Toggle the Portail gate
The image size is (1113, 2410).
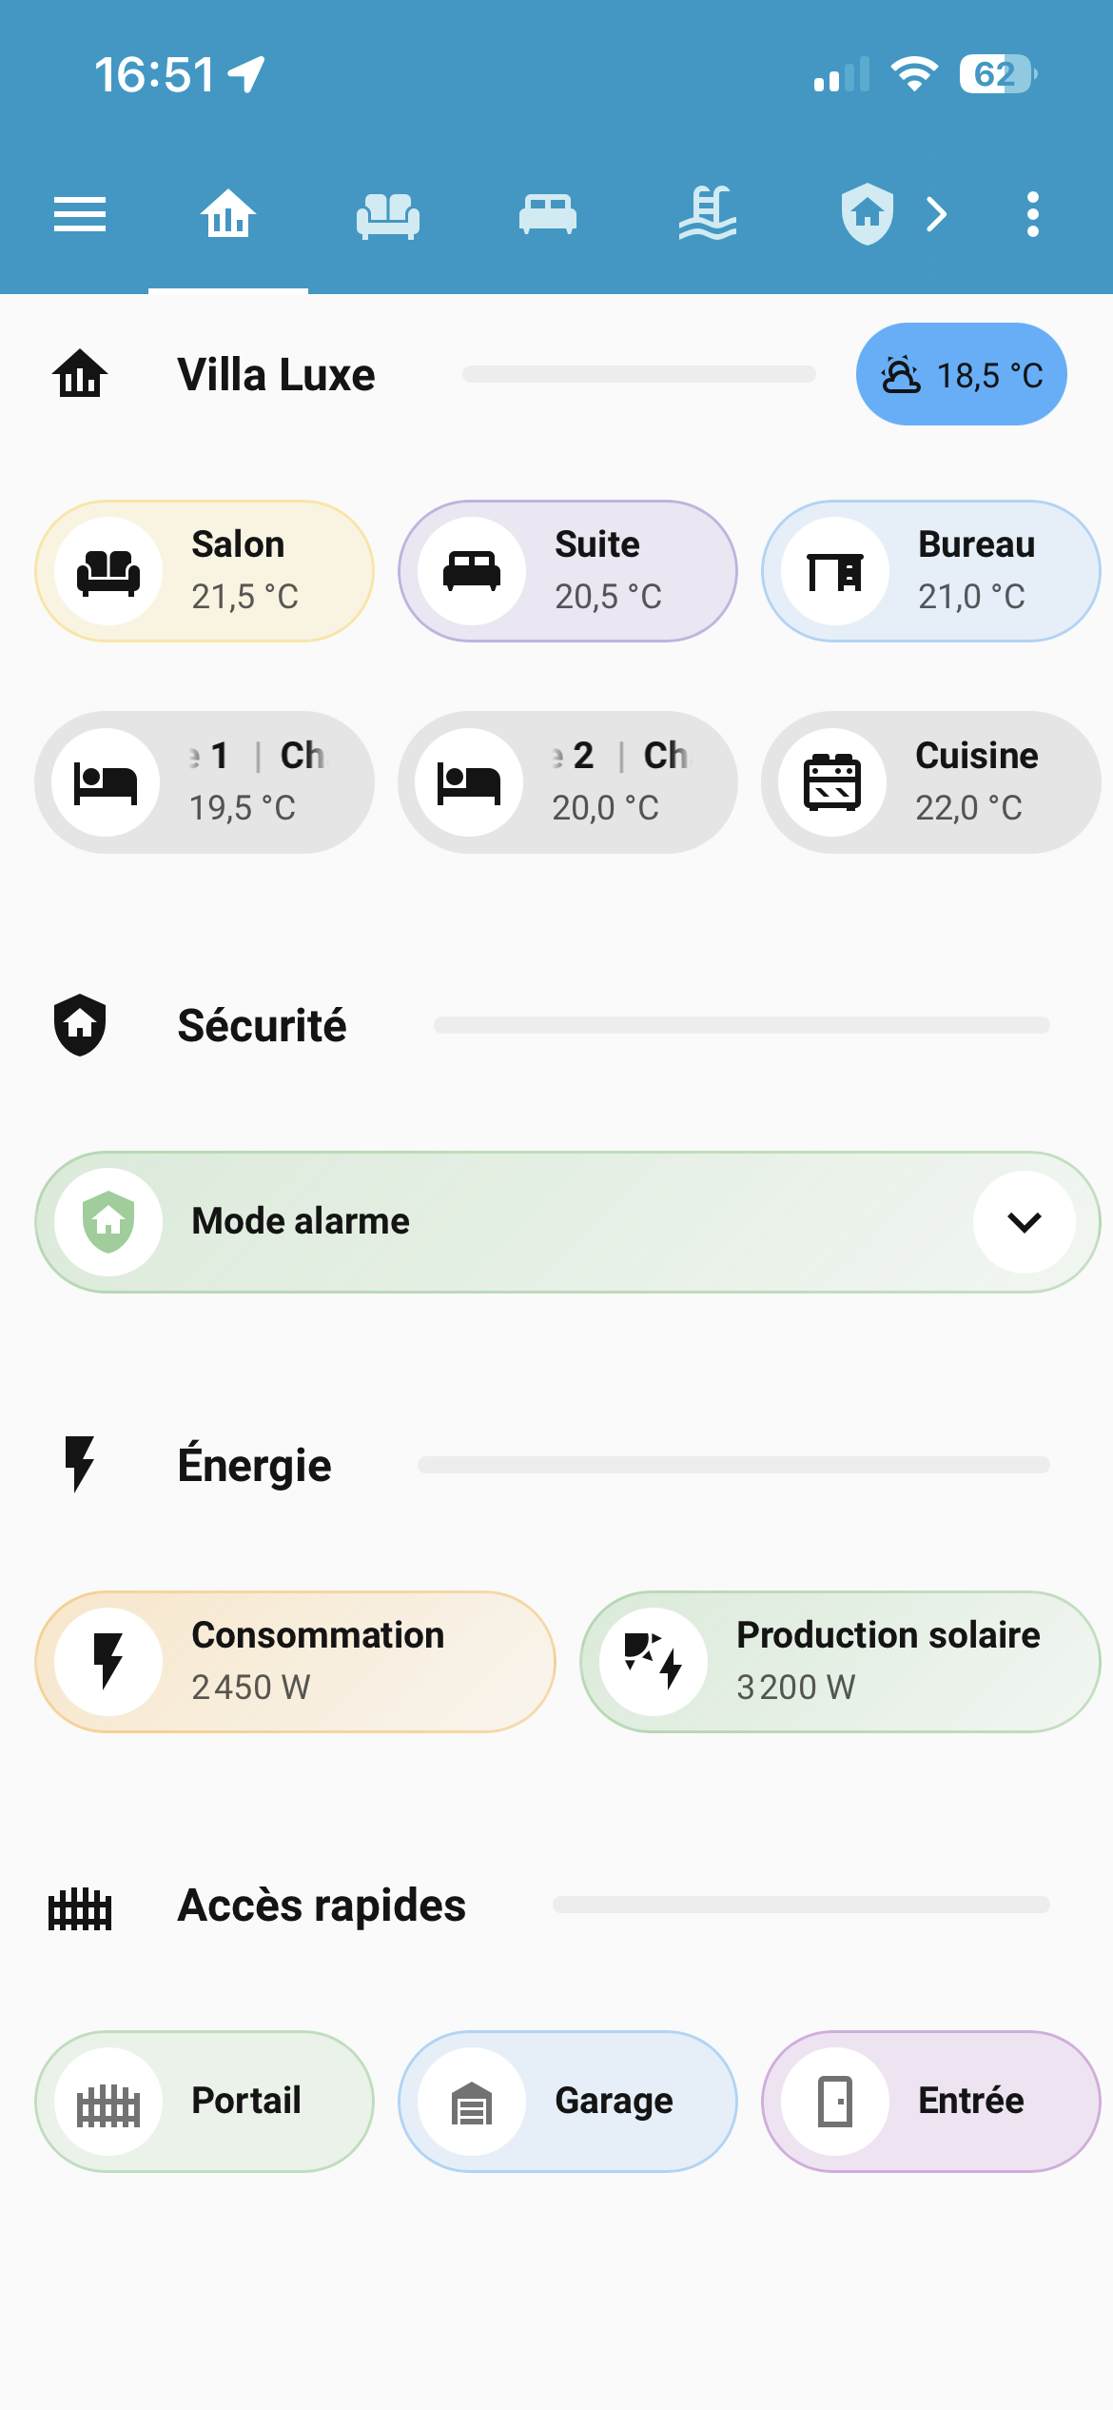click(205, 2102)
